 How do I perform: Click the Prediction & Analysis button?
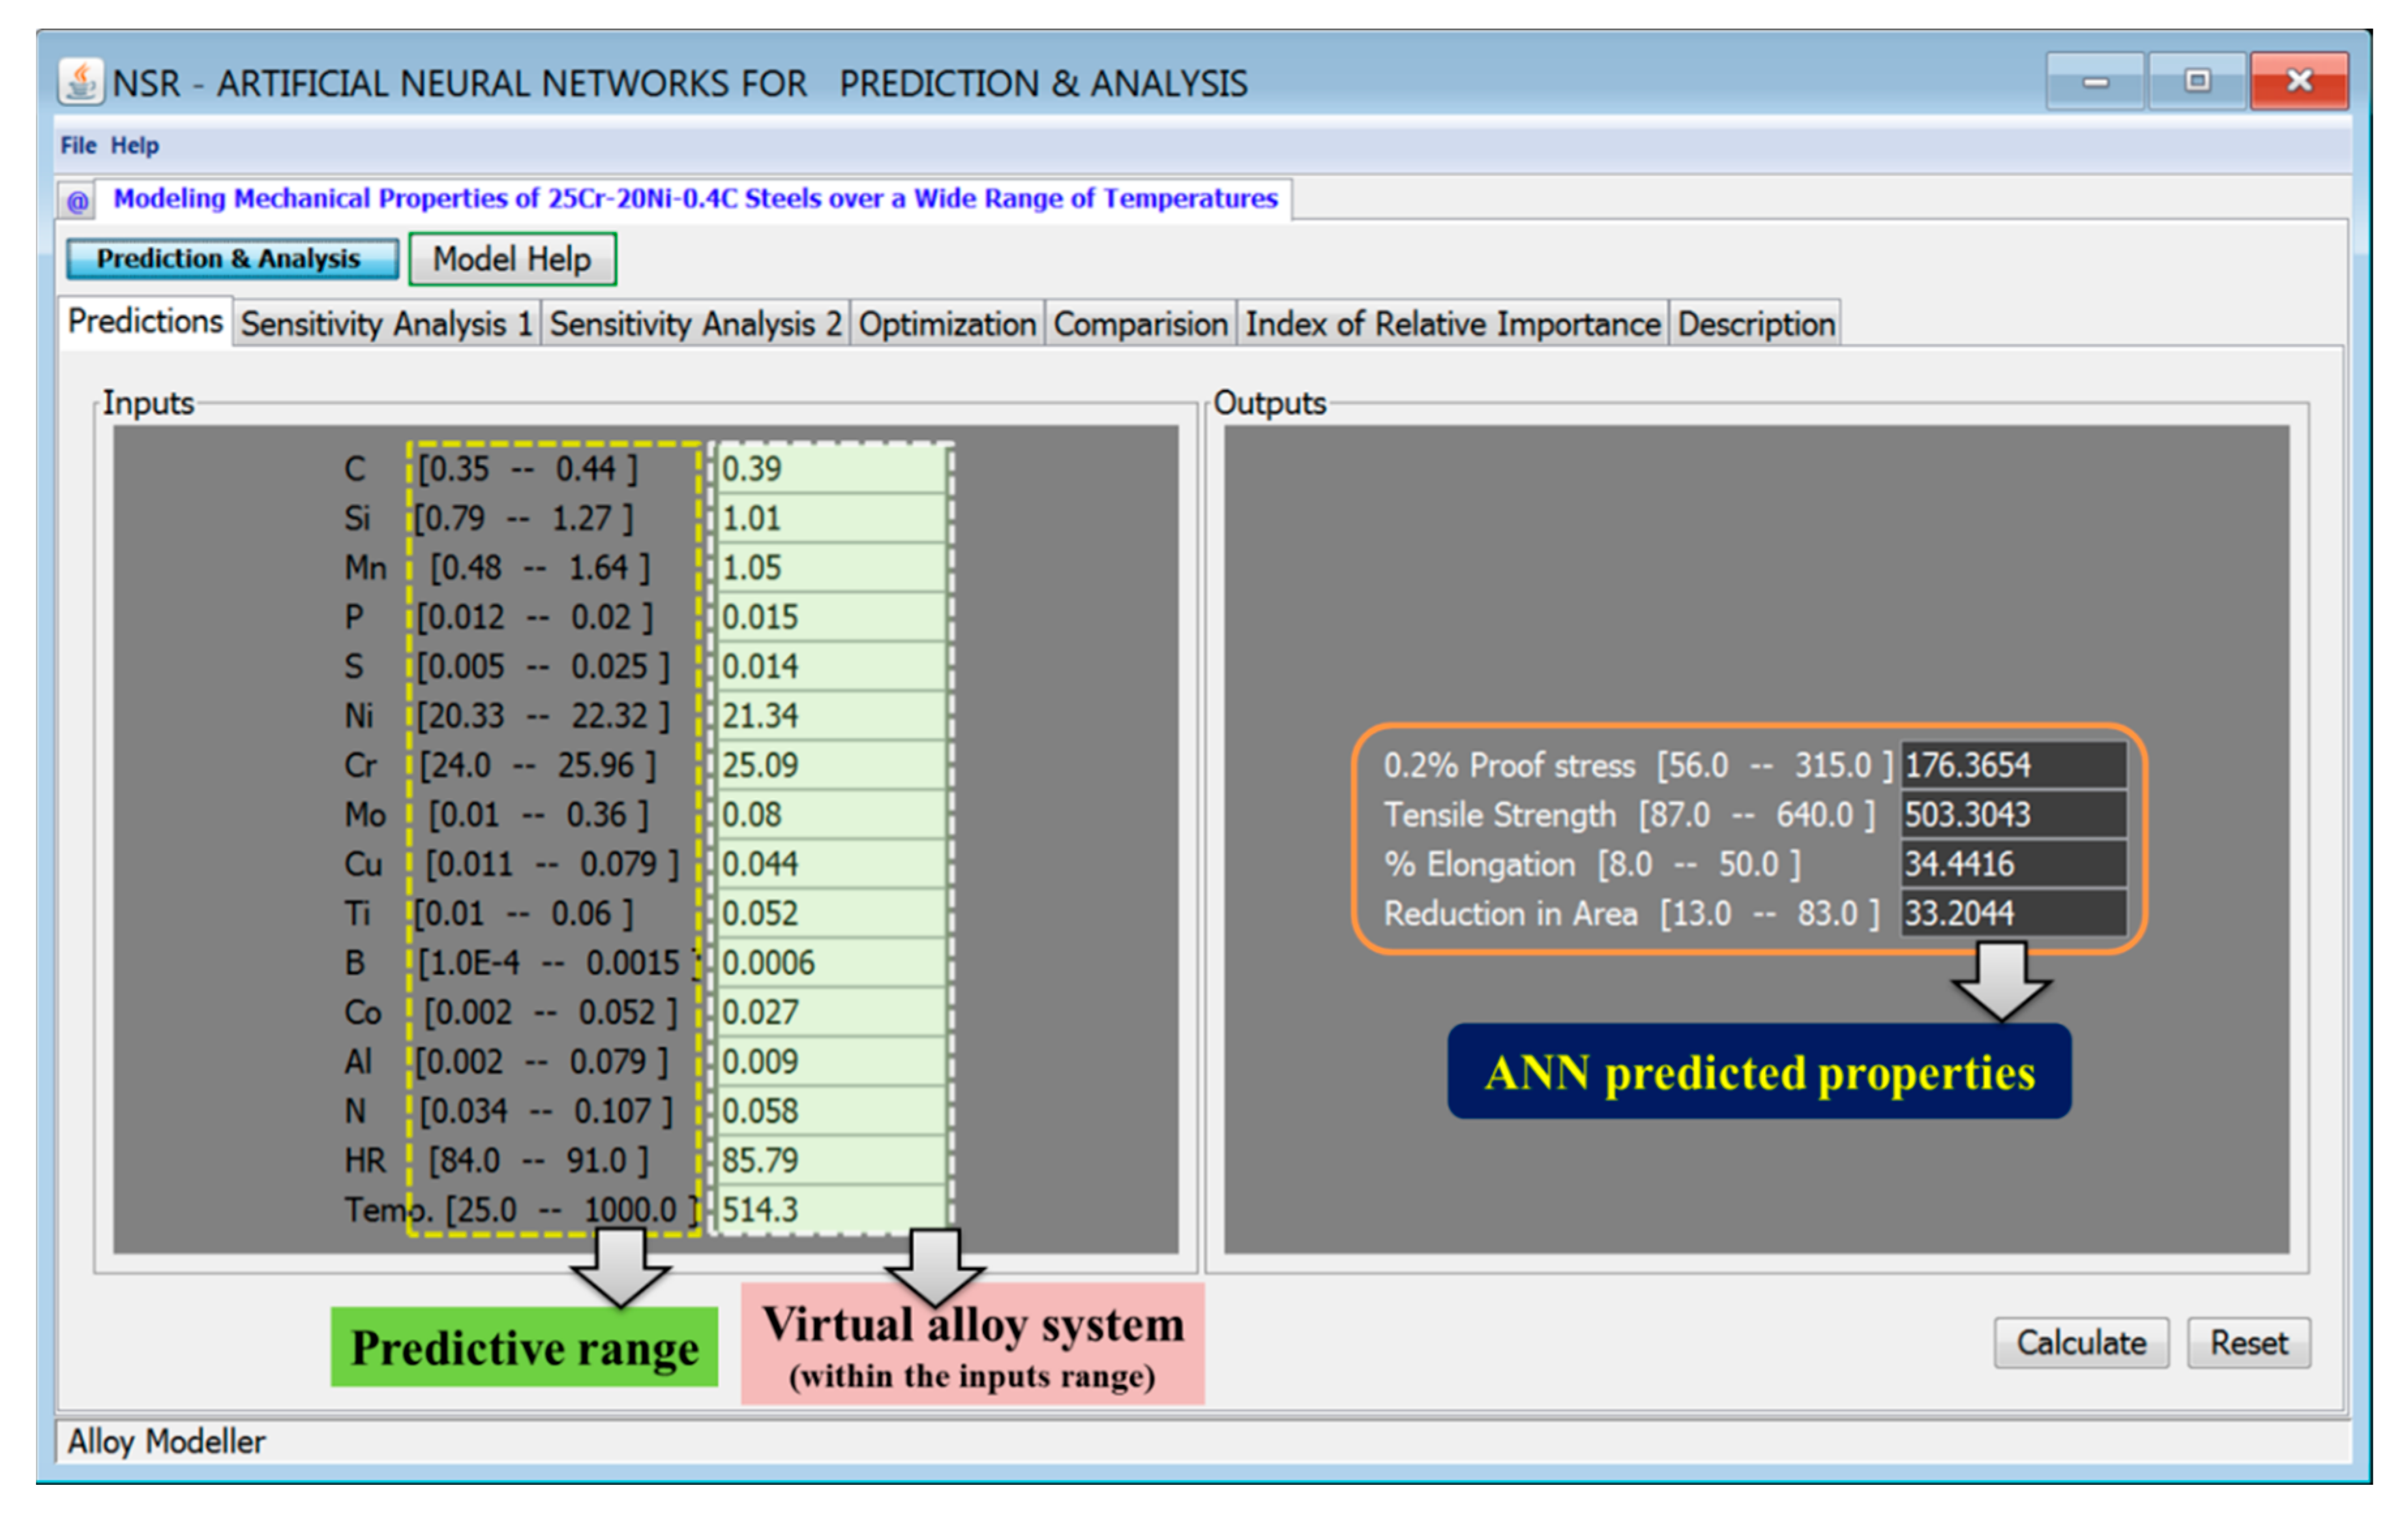point(231,259)
